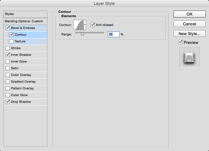Open the contour curve thumbnail editor
Image resolution: width=209 pixels, height=151 pixels.
(79, 25)
